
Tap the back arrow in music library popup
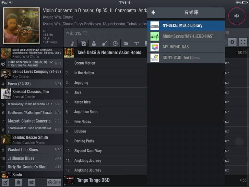click(153, 13)
